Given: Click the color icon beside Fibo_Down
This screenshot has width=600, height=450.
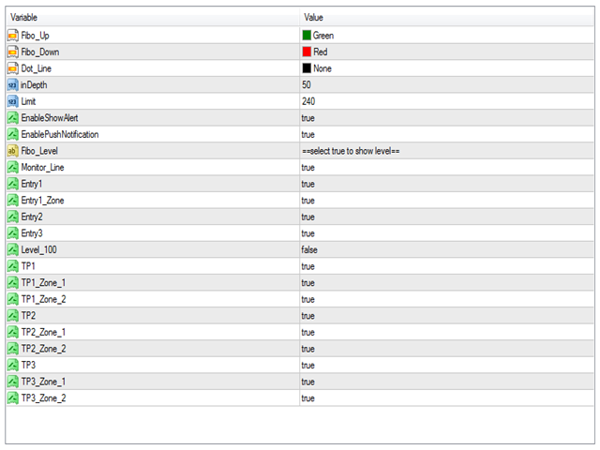Looking at the screenshot, I should pyautogui.click(x=12, y=52).
